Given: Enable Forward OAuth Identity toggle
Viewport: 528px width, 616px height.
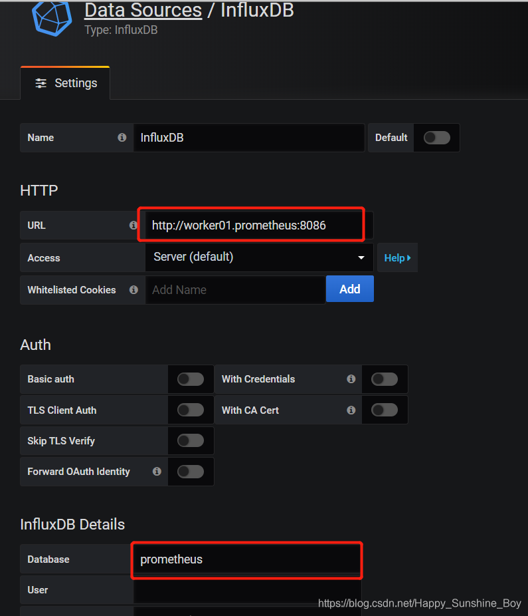Looking at the screenshot, I should pyautogui.click(x=191, y=472).
